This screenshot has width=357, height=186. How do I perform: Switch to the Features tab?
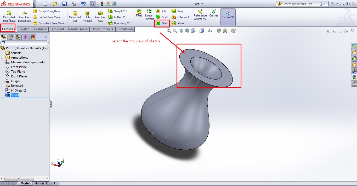click(x=8, y=29)
